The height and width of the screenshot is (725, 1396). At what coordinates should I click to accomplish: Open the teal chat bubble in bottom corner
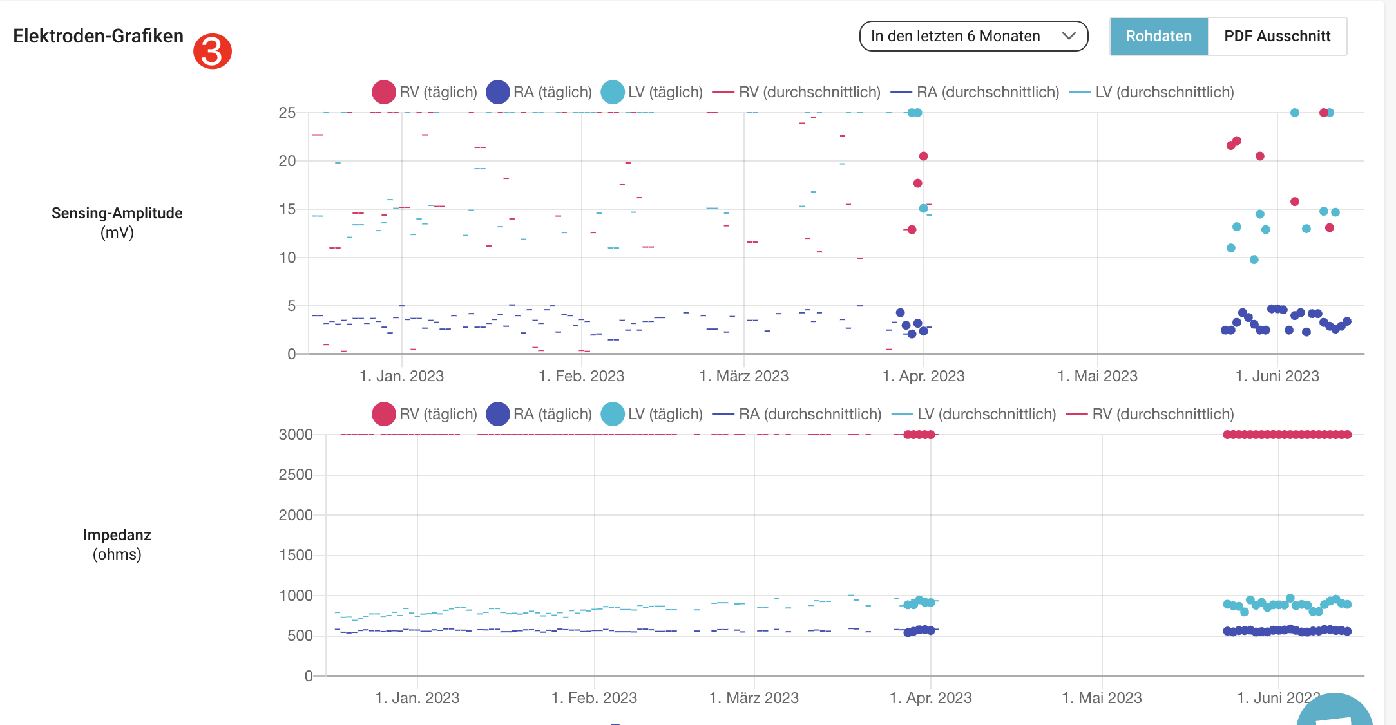(1334, 711)
